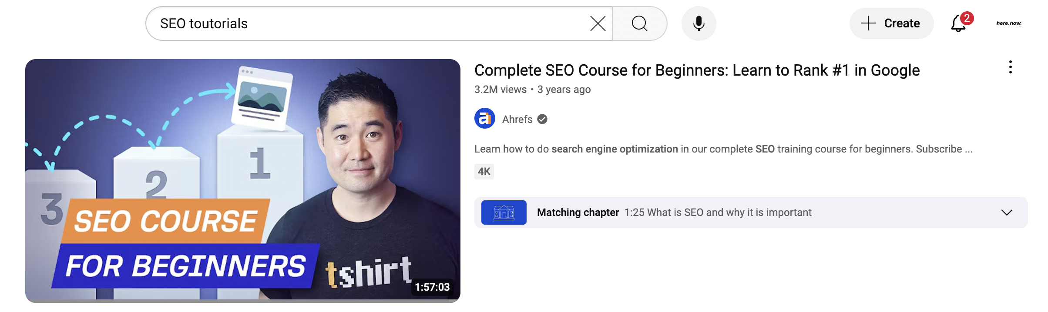Click the '3.2M views' metadata text
This screenshot has width=1048, height=312.
coord(500,90)
